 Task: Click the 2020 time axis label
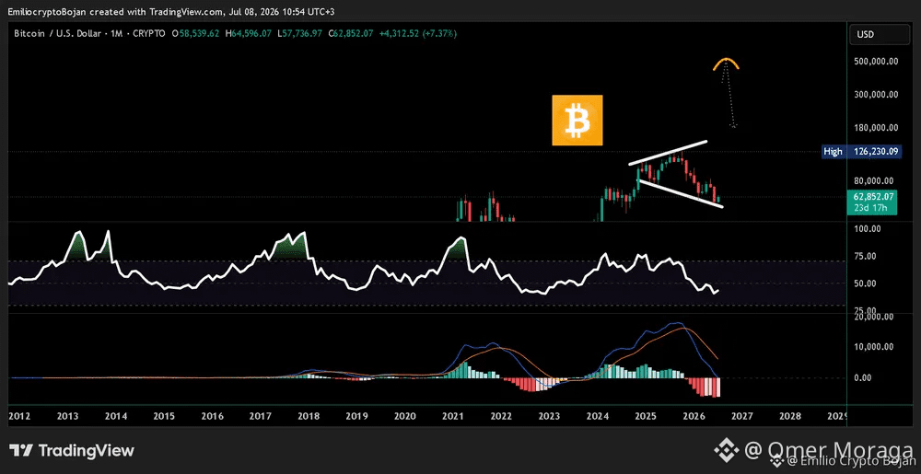click(x=404, y=416)
